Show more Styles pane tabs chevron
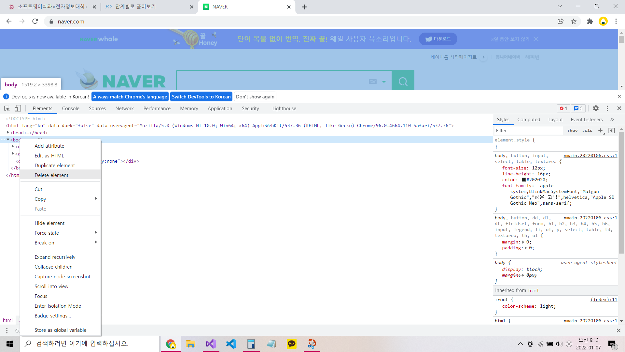The image size is (625, 352). pyautogui.click(x=612, y=120)
